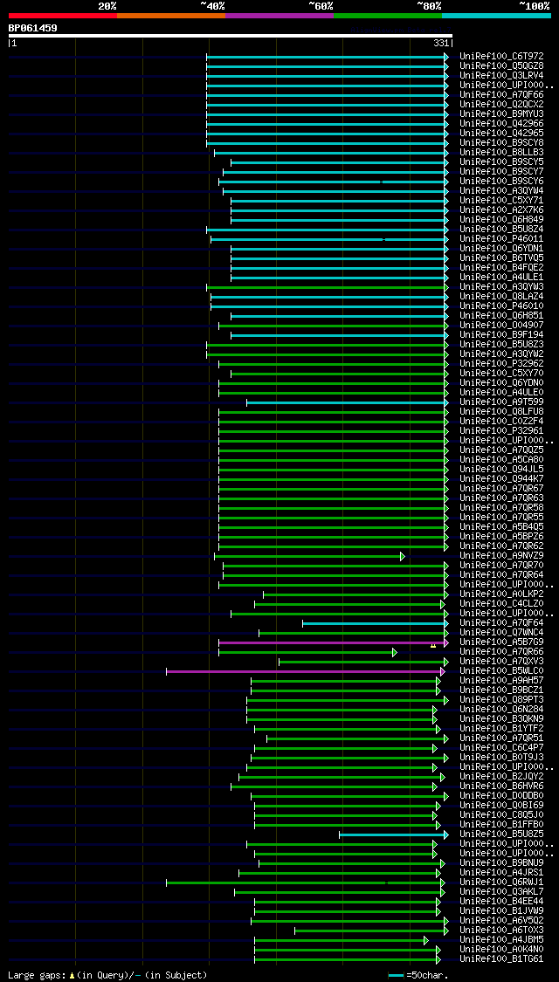Select the UniRef100_A7QXV3 label
This screenshot has width=559, height=982.
(x=501, y=662)
